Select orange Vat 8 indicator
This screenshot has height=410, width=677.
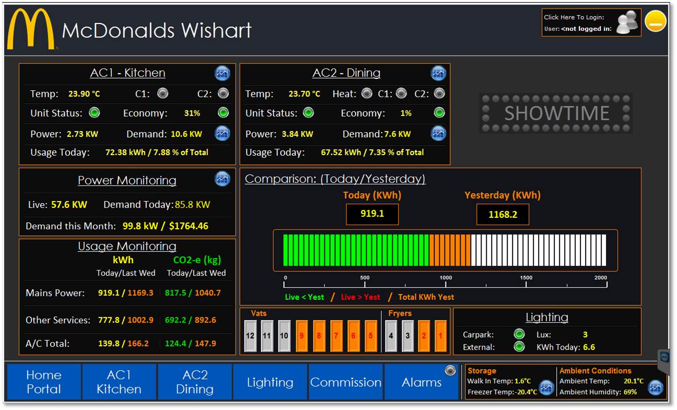[x=319, y=336]
